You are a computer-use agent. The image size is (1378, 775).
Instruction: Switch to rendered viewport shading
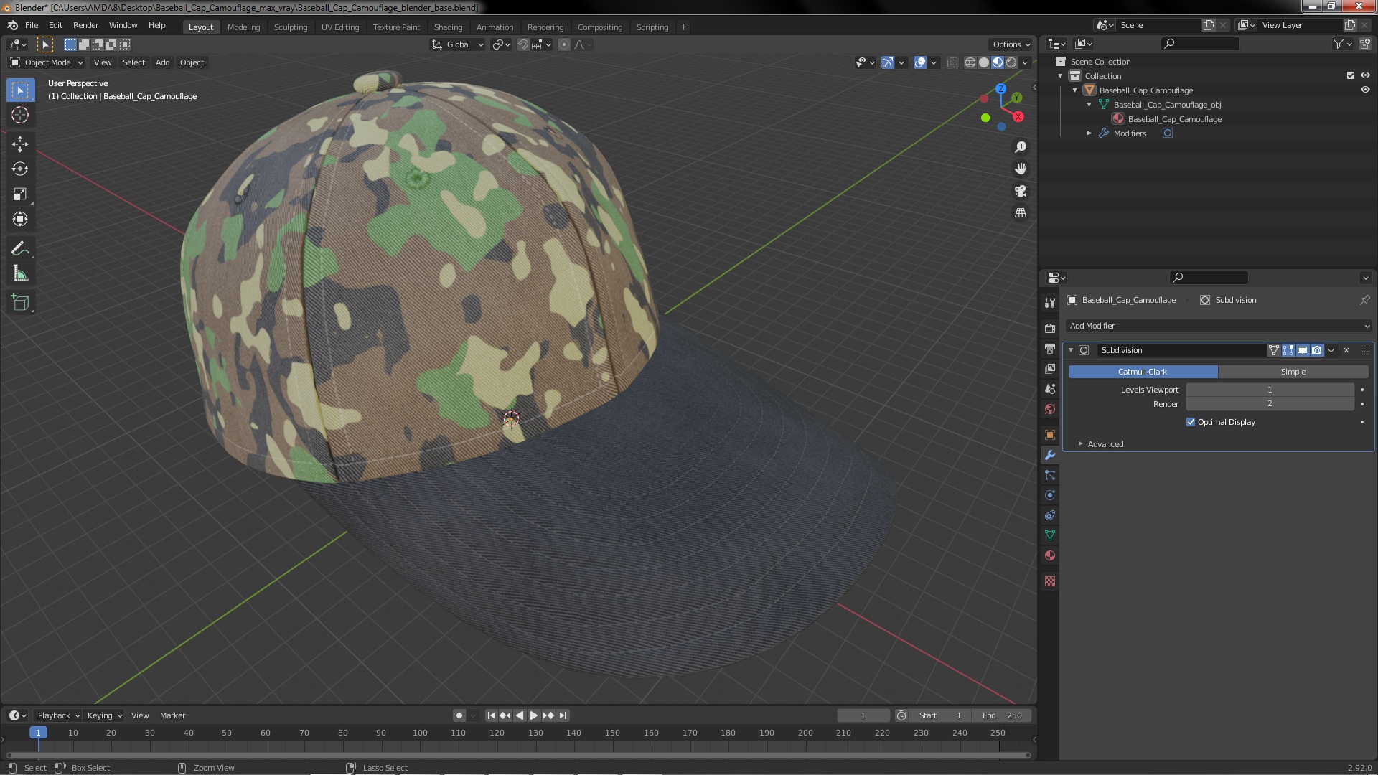[1011, 62]
